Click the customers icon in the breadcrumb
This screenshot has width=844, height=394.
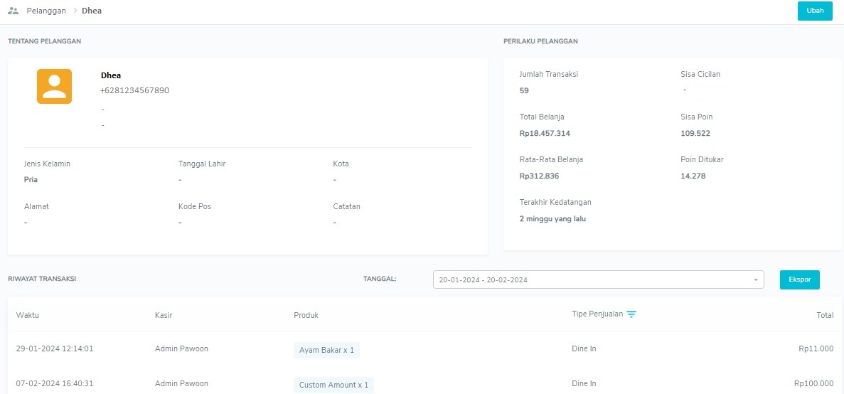tap(13, 11)
